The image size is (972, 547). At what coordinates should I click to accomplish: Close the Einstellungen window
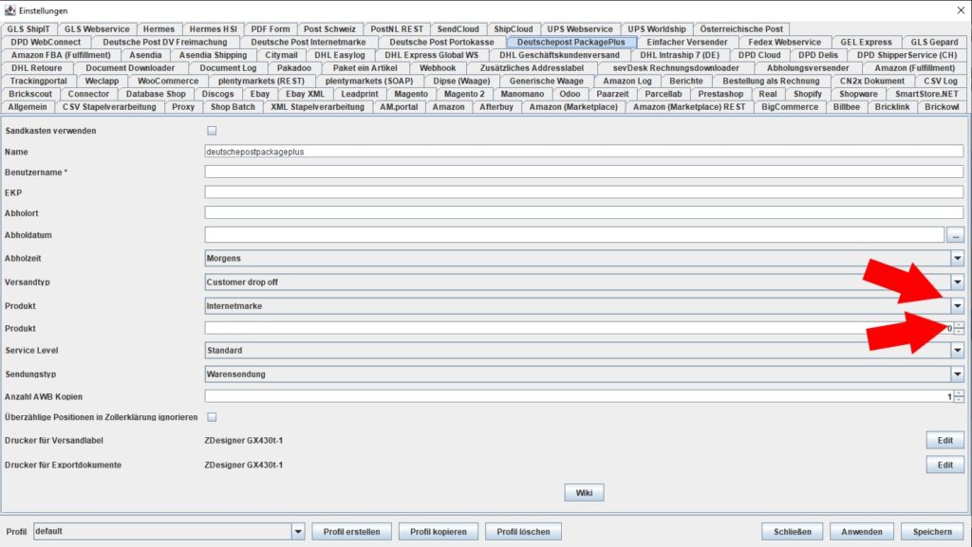(x=961, y=10)
